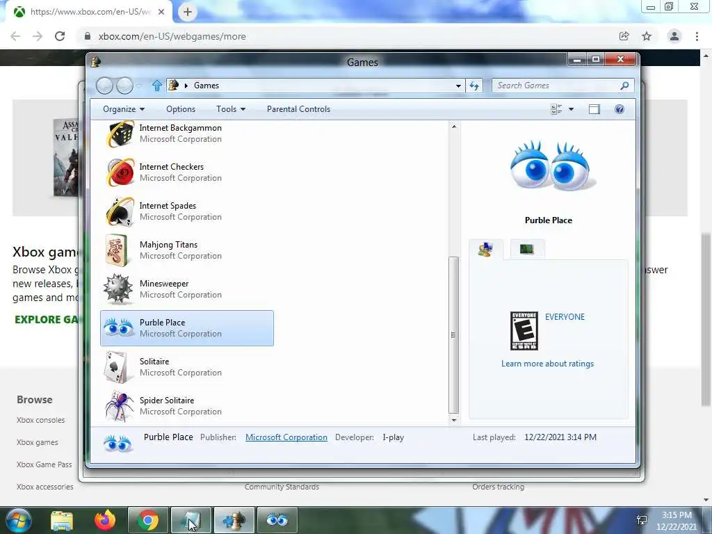This screenshot has height=534, width=712.
Task: Open the Tools dropdown menu
Action: (x=231, y=109)
